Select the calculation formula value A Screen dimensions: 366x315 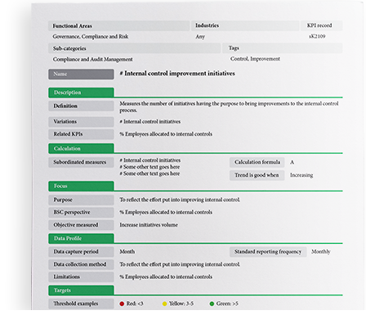click(x=292, y=162)
